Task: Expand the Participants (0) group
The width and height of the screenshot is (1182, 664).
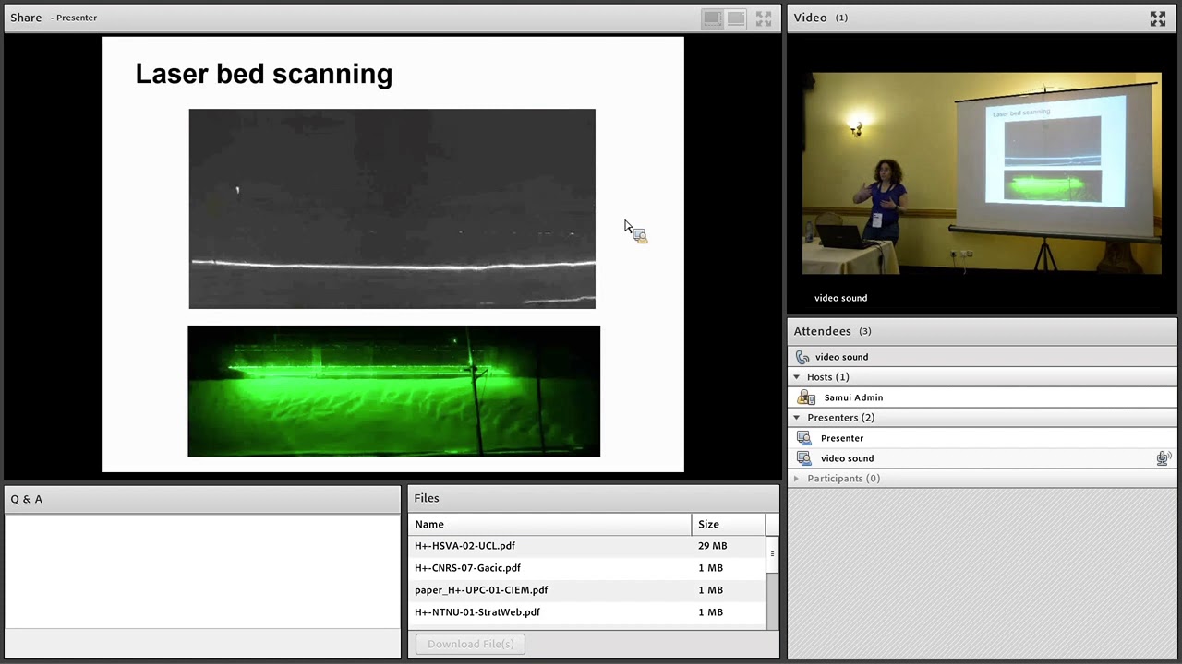Action: pos(797,479)
